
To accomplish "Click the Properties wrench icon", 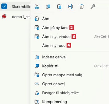I will click(x=93, y=7).
